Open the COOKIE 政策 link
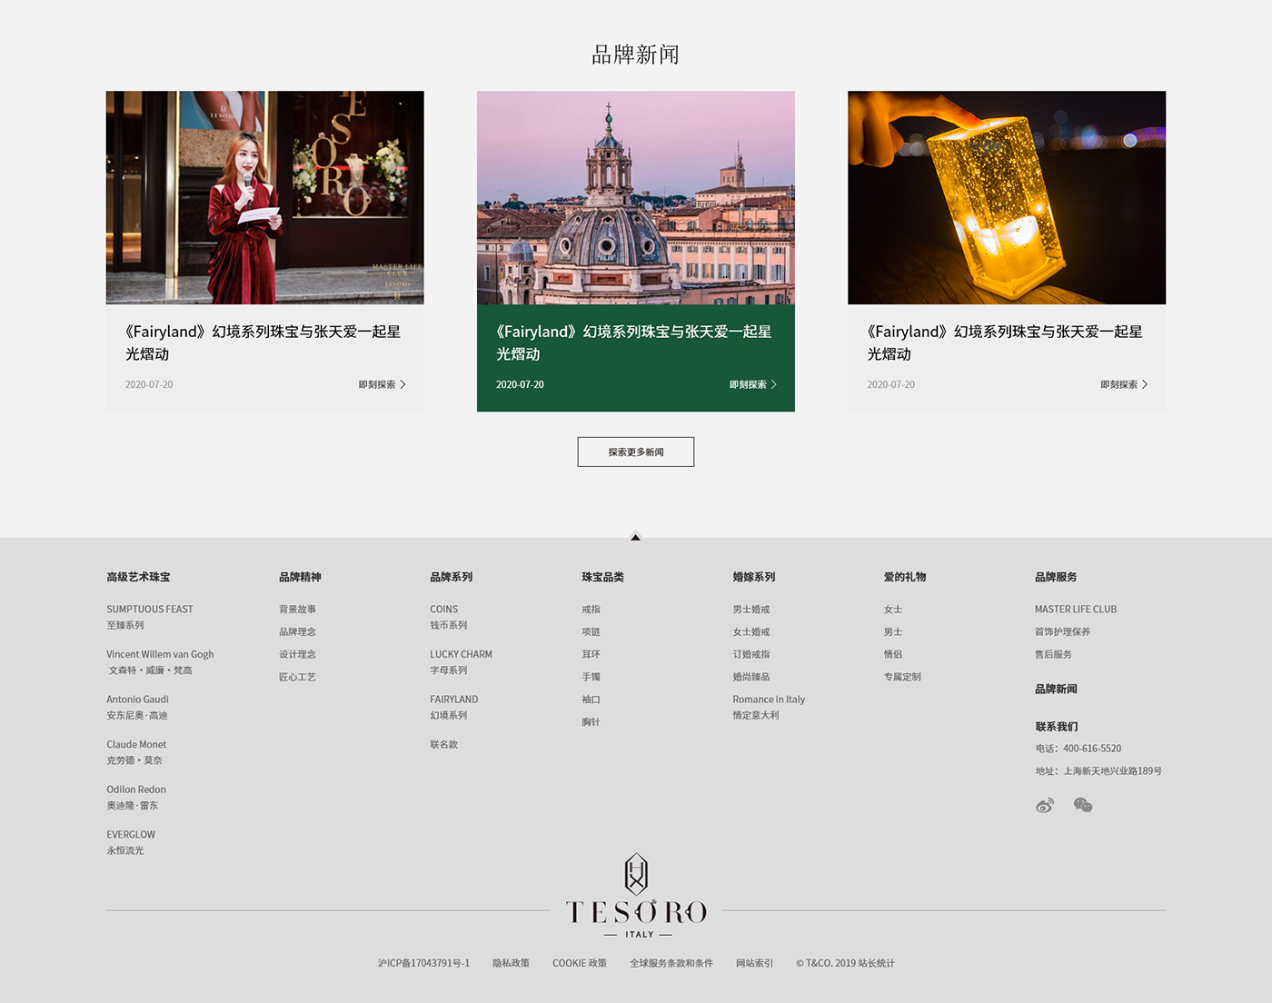1272x1003 pixels. point(579,963)
